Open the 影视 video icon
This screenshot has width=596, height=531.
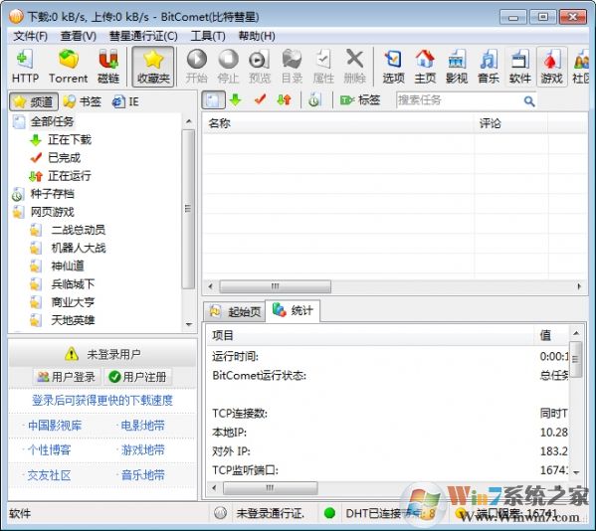(x=457, y=67)
